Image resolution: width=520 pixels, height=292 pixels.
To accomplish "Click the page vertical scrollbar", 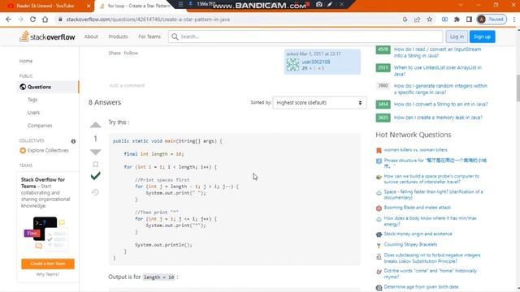I will (x=518, y=88).
